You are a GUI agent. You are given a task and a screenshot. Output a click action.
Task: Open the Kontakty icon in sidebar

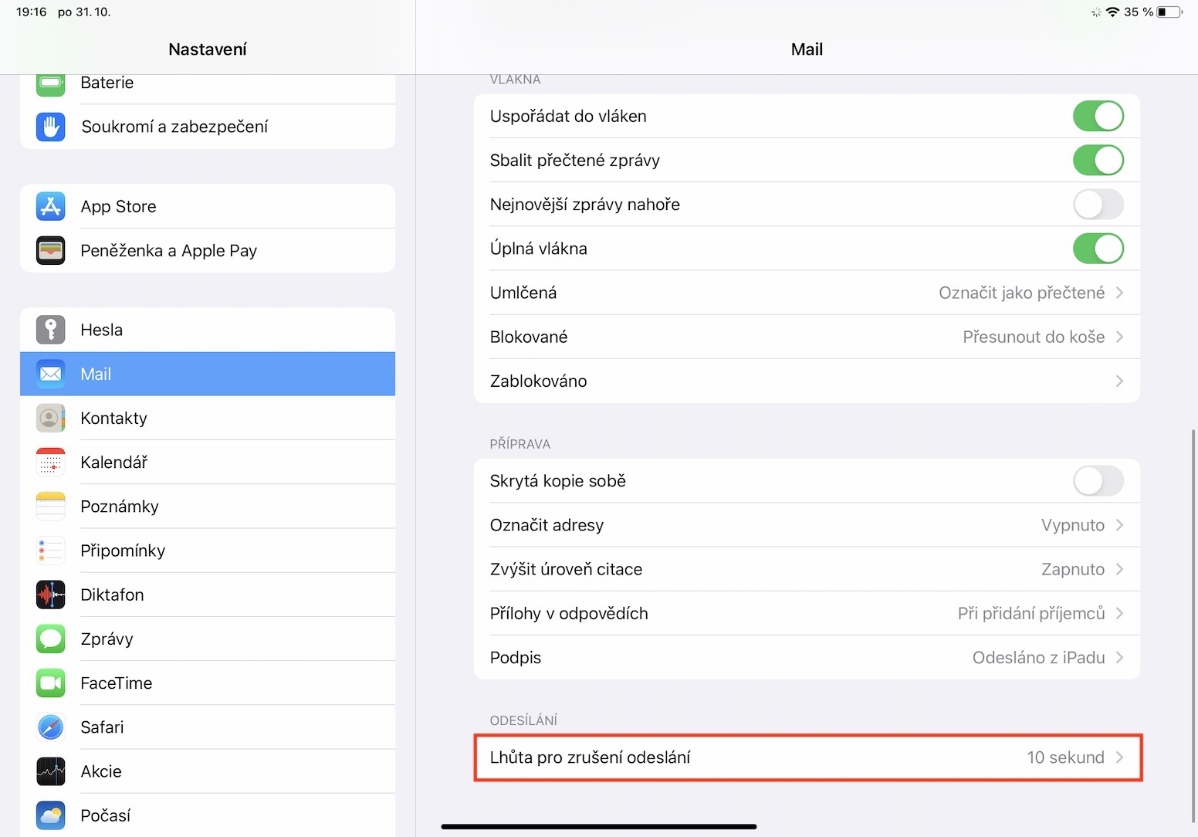click(x=51, y=418)
